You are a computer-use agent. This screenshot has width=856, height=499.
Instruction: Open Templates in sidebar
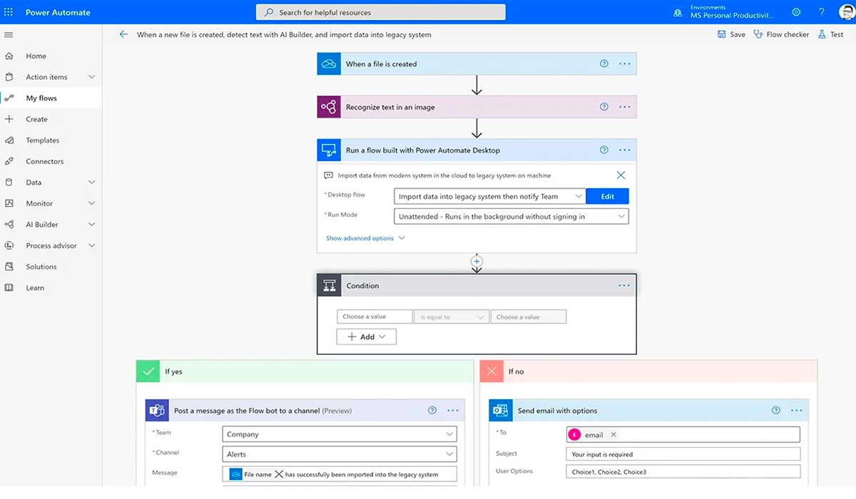[51, 140]
